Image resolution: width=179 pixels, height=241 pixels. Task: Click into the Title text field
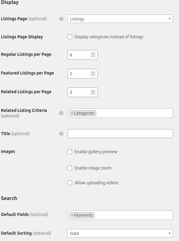120,134
